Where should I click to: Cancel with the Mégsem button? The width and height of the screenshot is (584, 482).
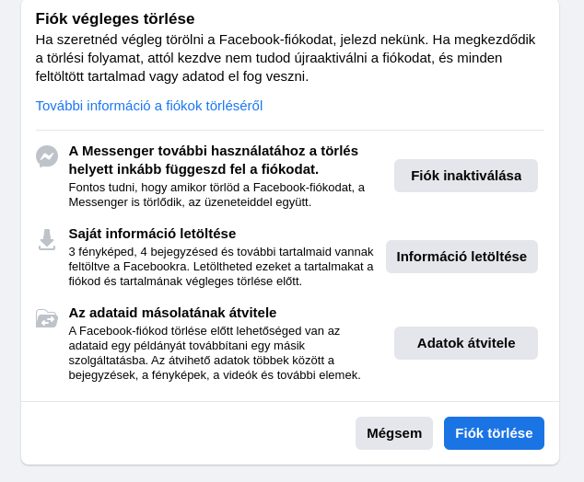[x=393, y=433]
